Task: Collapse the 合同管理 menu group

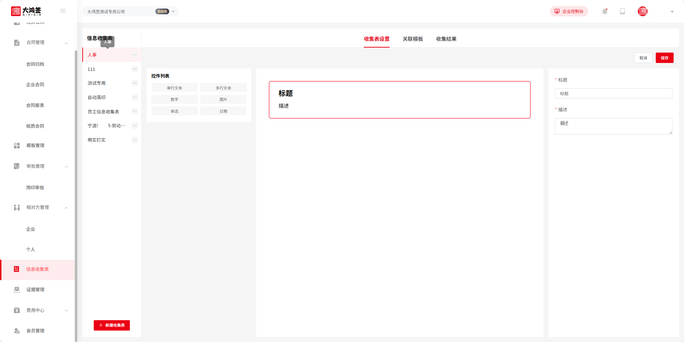Action: coord(66,43)
